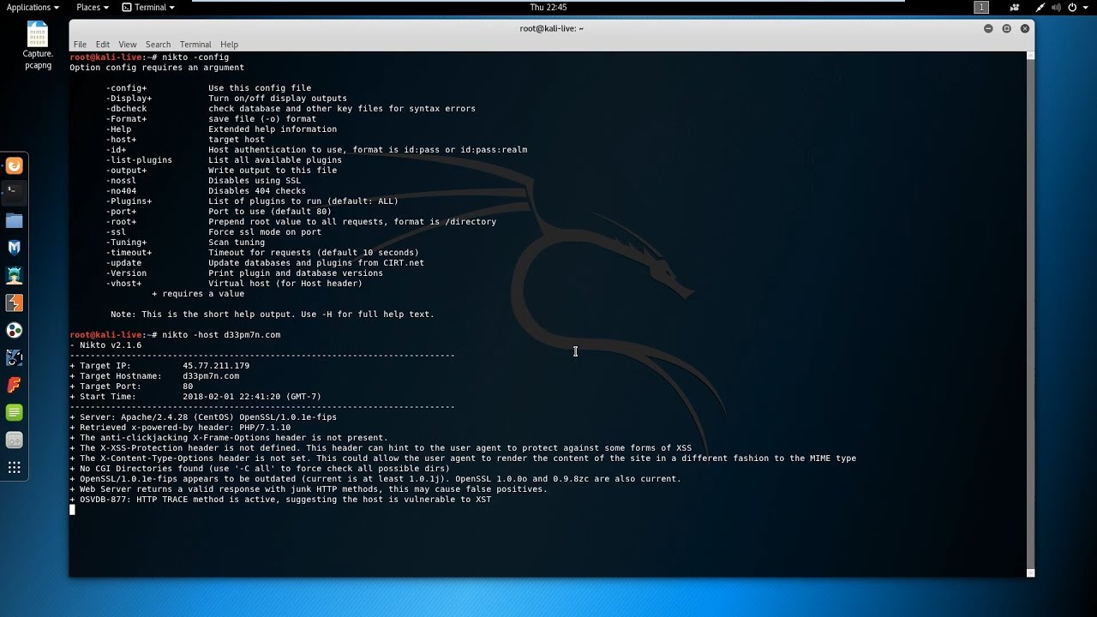Click the volume speaker icon
Image resolution: width=1097 pixels, height=617 pixels.
click(x=1056, y=7)
